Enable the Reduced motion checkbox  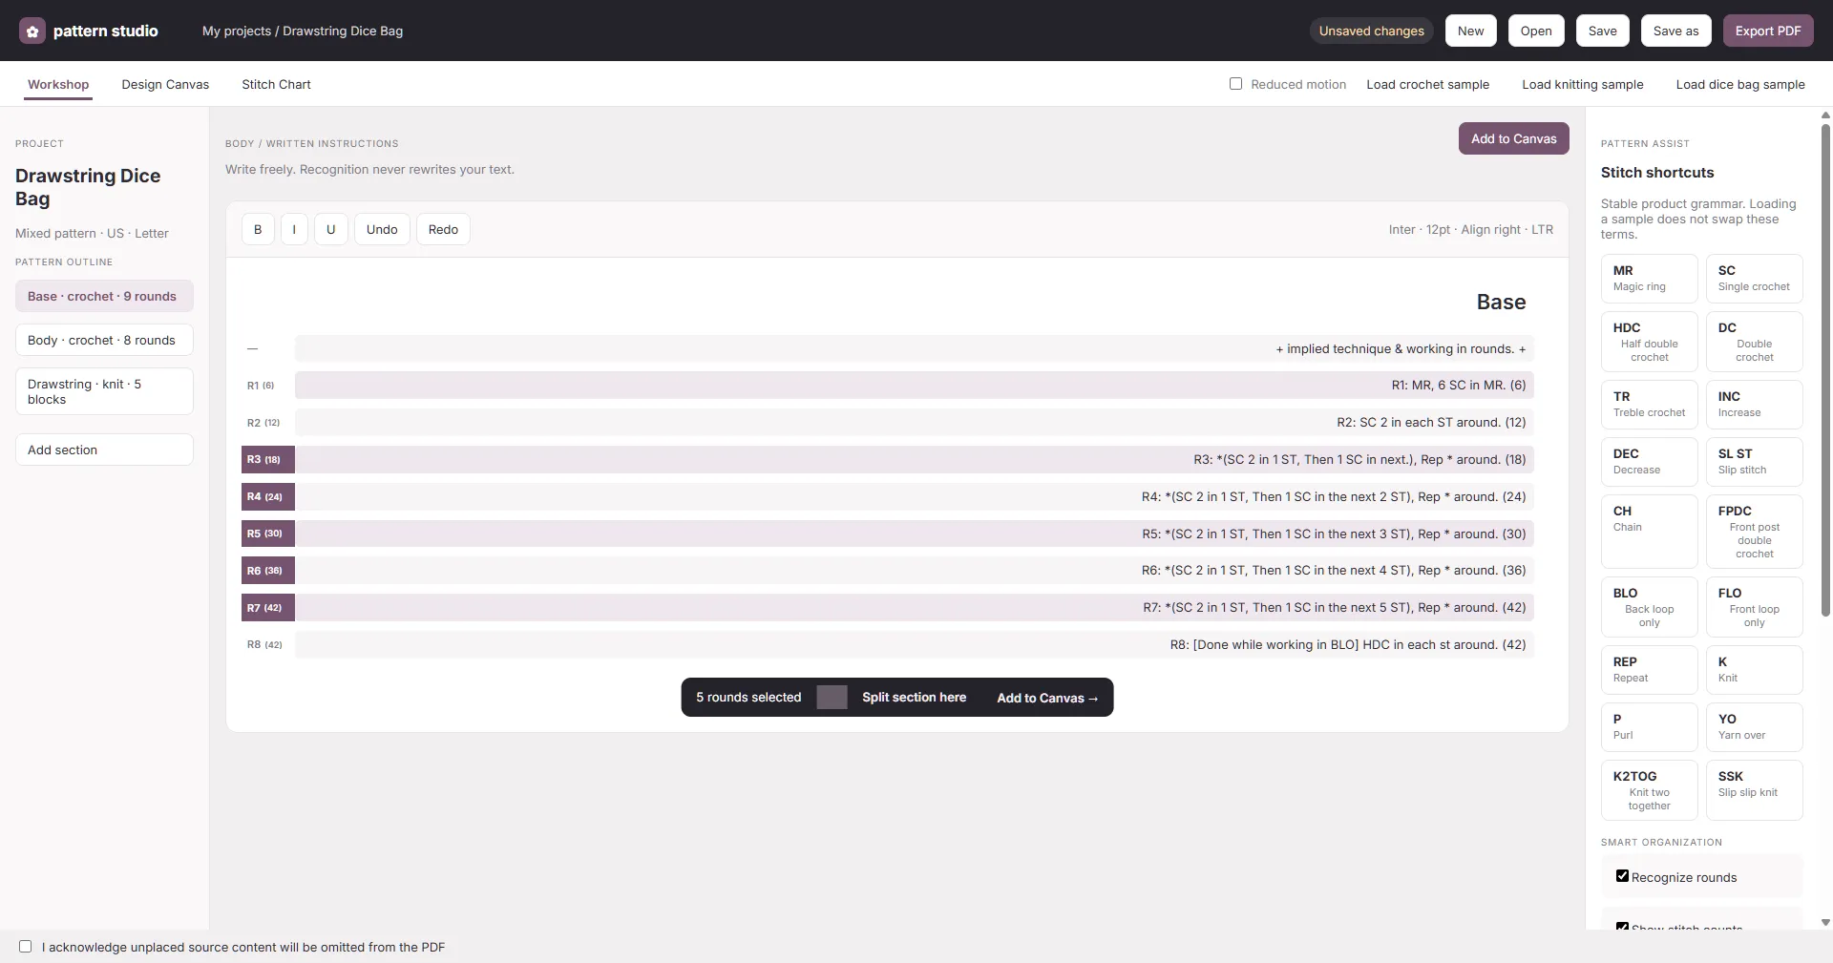click(x=1235, y=84)
